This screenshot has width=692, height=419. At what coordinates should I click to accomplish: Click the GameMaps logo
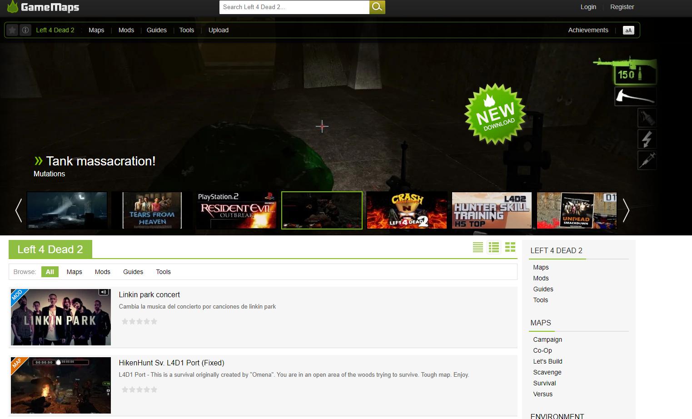43,7
